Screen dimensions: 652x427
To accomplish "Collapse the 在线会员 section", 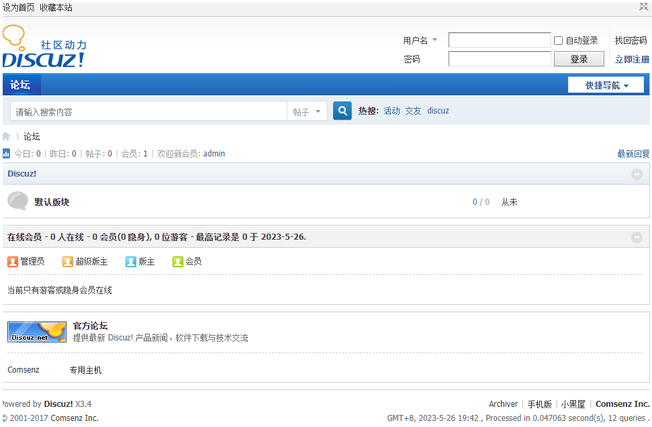I will point(637,237).
